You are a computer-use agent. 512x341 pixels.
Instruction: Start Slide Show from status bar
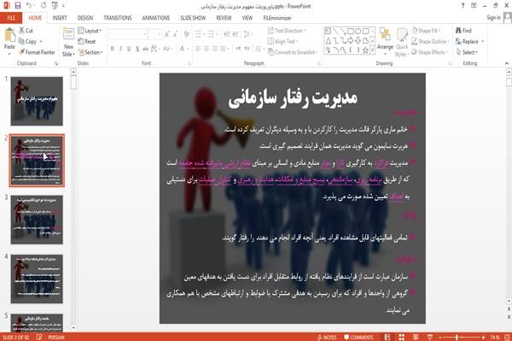pos(430,337)
